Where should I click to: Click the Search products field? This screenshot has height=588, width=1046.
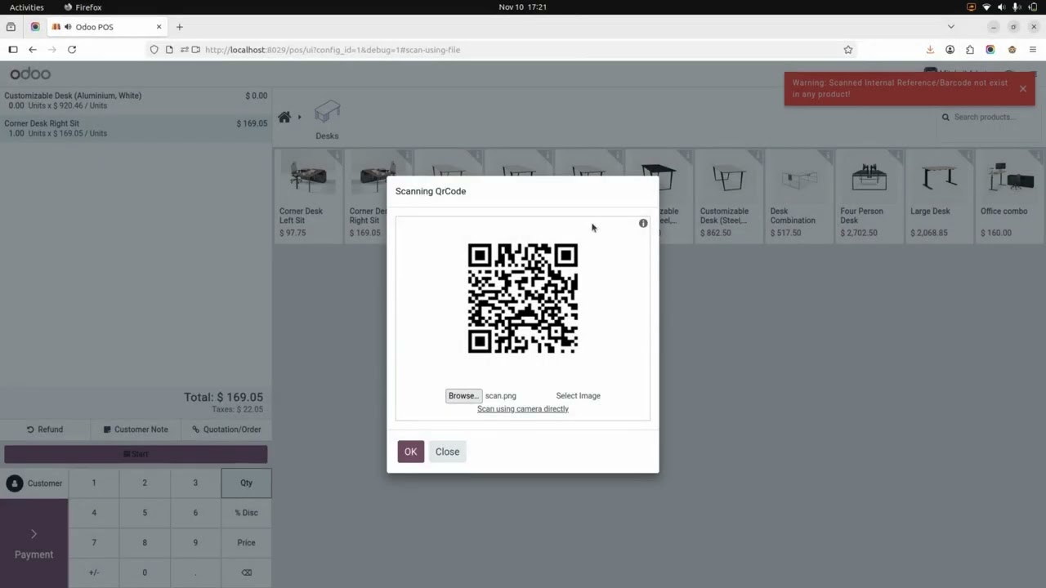(988, 117)
